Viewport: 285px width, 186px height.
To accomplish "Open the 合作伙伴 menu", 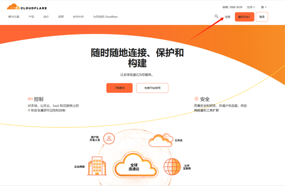I will click(x=78, y=17).
